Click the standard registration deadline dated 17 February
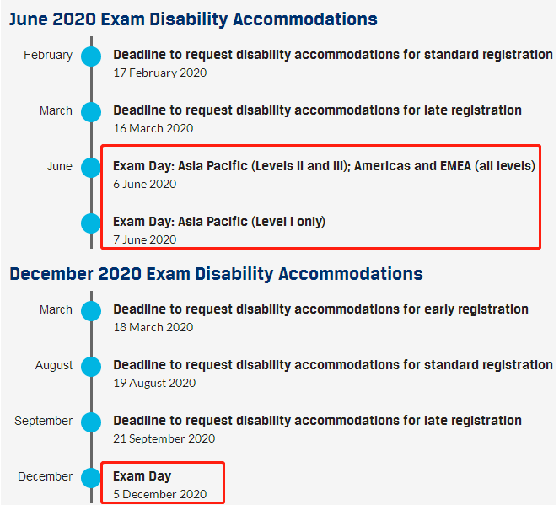Screen dimensions: 559x505 (x=333, y=55)
